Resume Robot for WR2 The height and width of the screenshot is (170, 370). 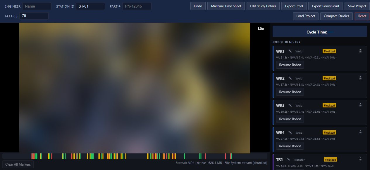click(x=290, y=92)
